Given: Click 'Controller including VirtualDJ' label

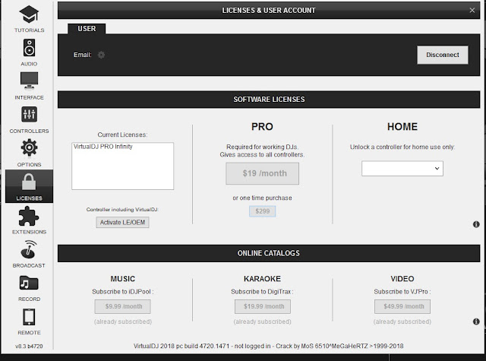Looking at the screenshot, I should (x=122, y=210).
